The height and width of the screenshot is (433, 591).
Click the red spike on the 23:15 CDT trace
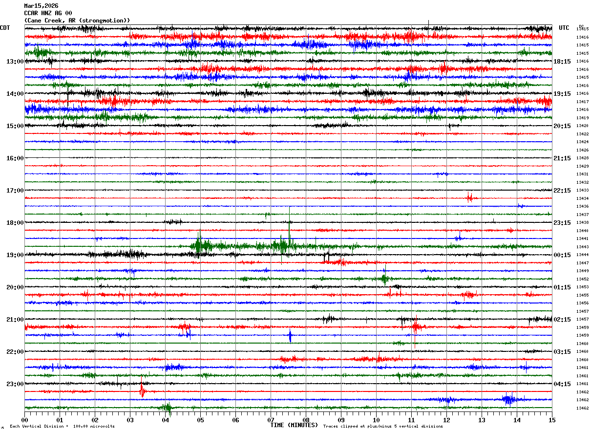(142, 390)
